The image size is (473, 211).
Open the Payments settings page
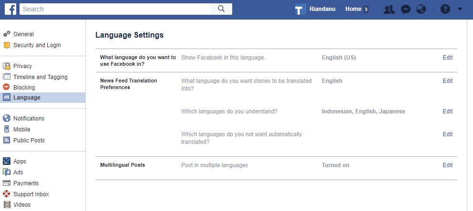tap(26, 183)
